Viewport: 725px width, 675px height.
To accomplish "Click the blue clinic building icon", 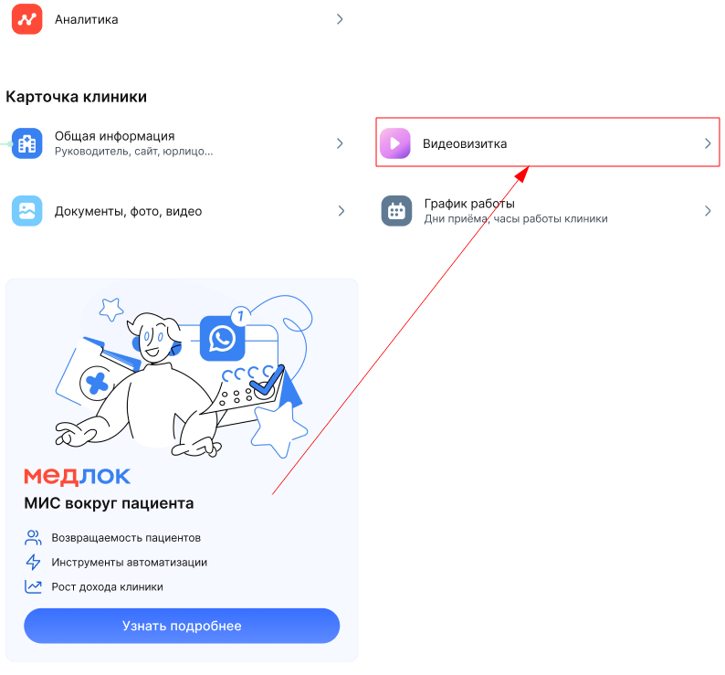I will 26,143.
